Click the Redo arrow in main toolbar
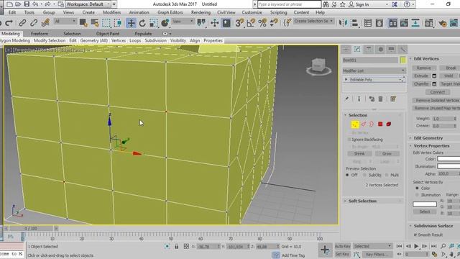Viewport: 460px width, 259px height. pyautogui.click(x=9, y=22)
